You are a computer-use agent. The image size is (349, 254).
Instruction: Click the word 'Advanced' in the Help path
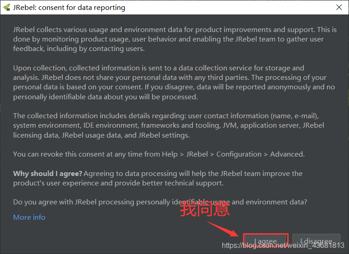[287, 154]
